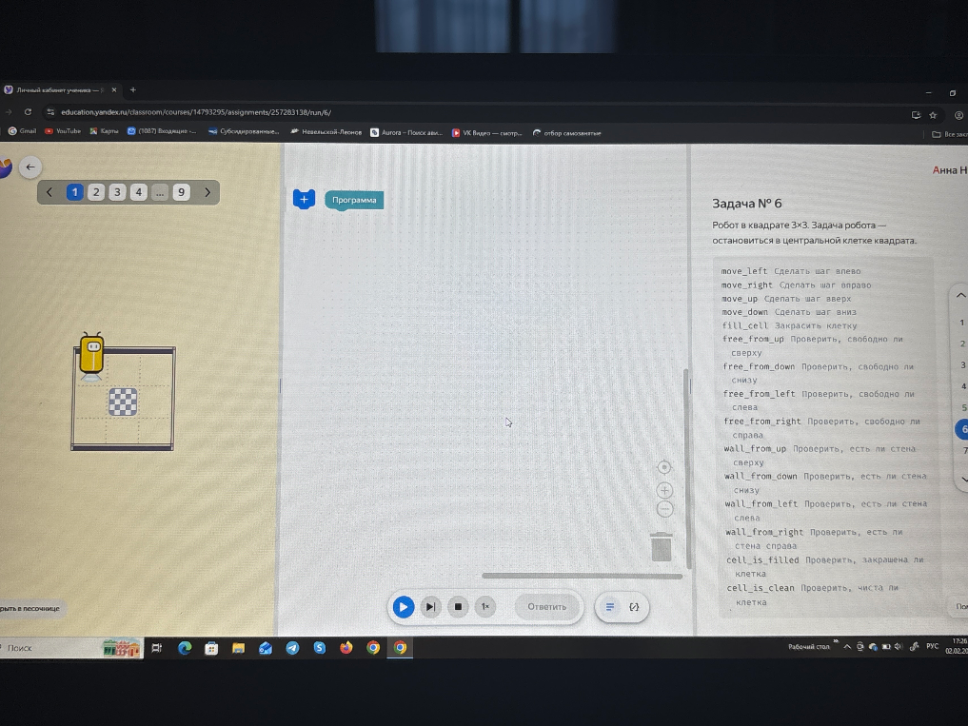Submit the answer with Ответить button

547,607
